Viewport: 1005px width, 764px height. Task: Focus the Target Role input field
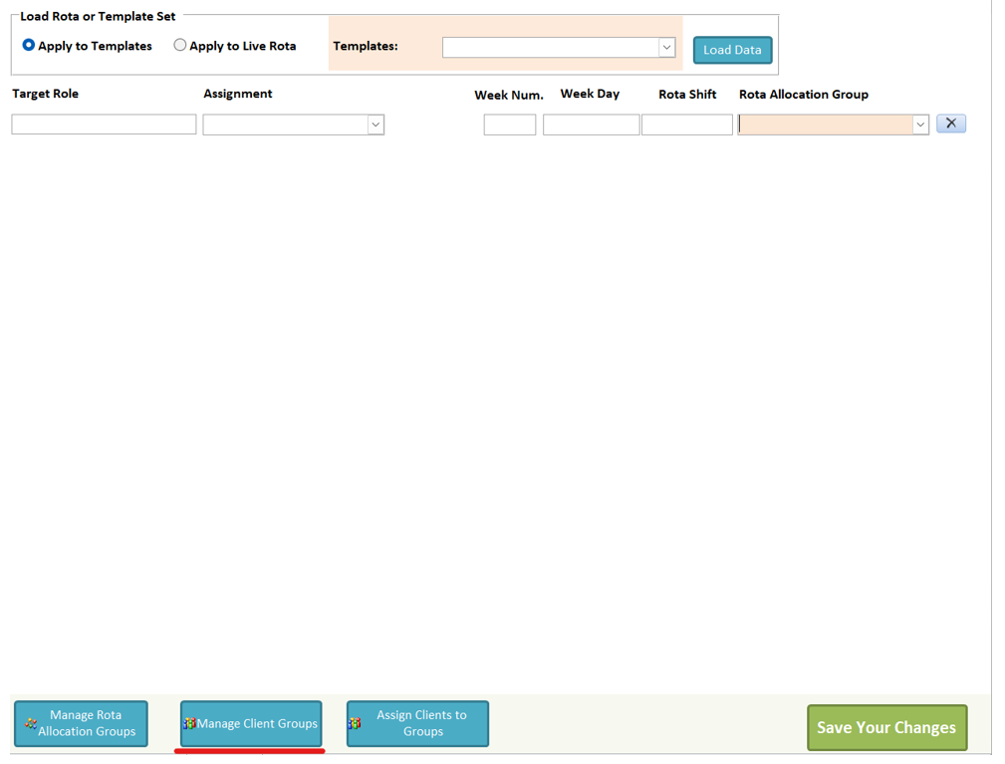pos(104,125)
